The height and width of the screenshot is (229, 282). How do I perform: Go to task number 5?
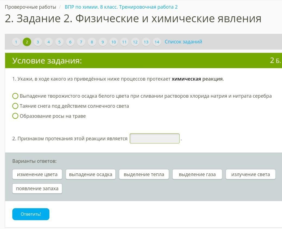tap(59, 42)
